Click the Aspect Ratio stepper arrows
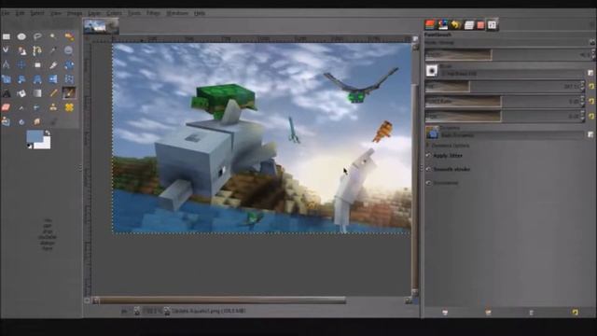Viewport: 597px width, 336px height. (x=582, y=102)
